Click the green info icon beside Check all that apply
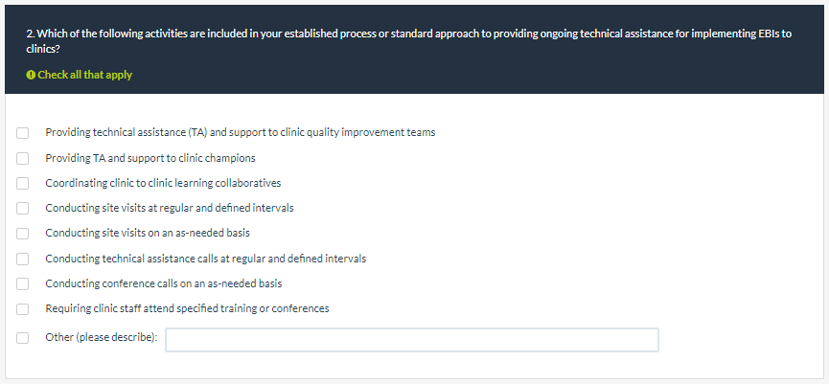The width and height of the screenshot is (829, 384). (31, 75)
